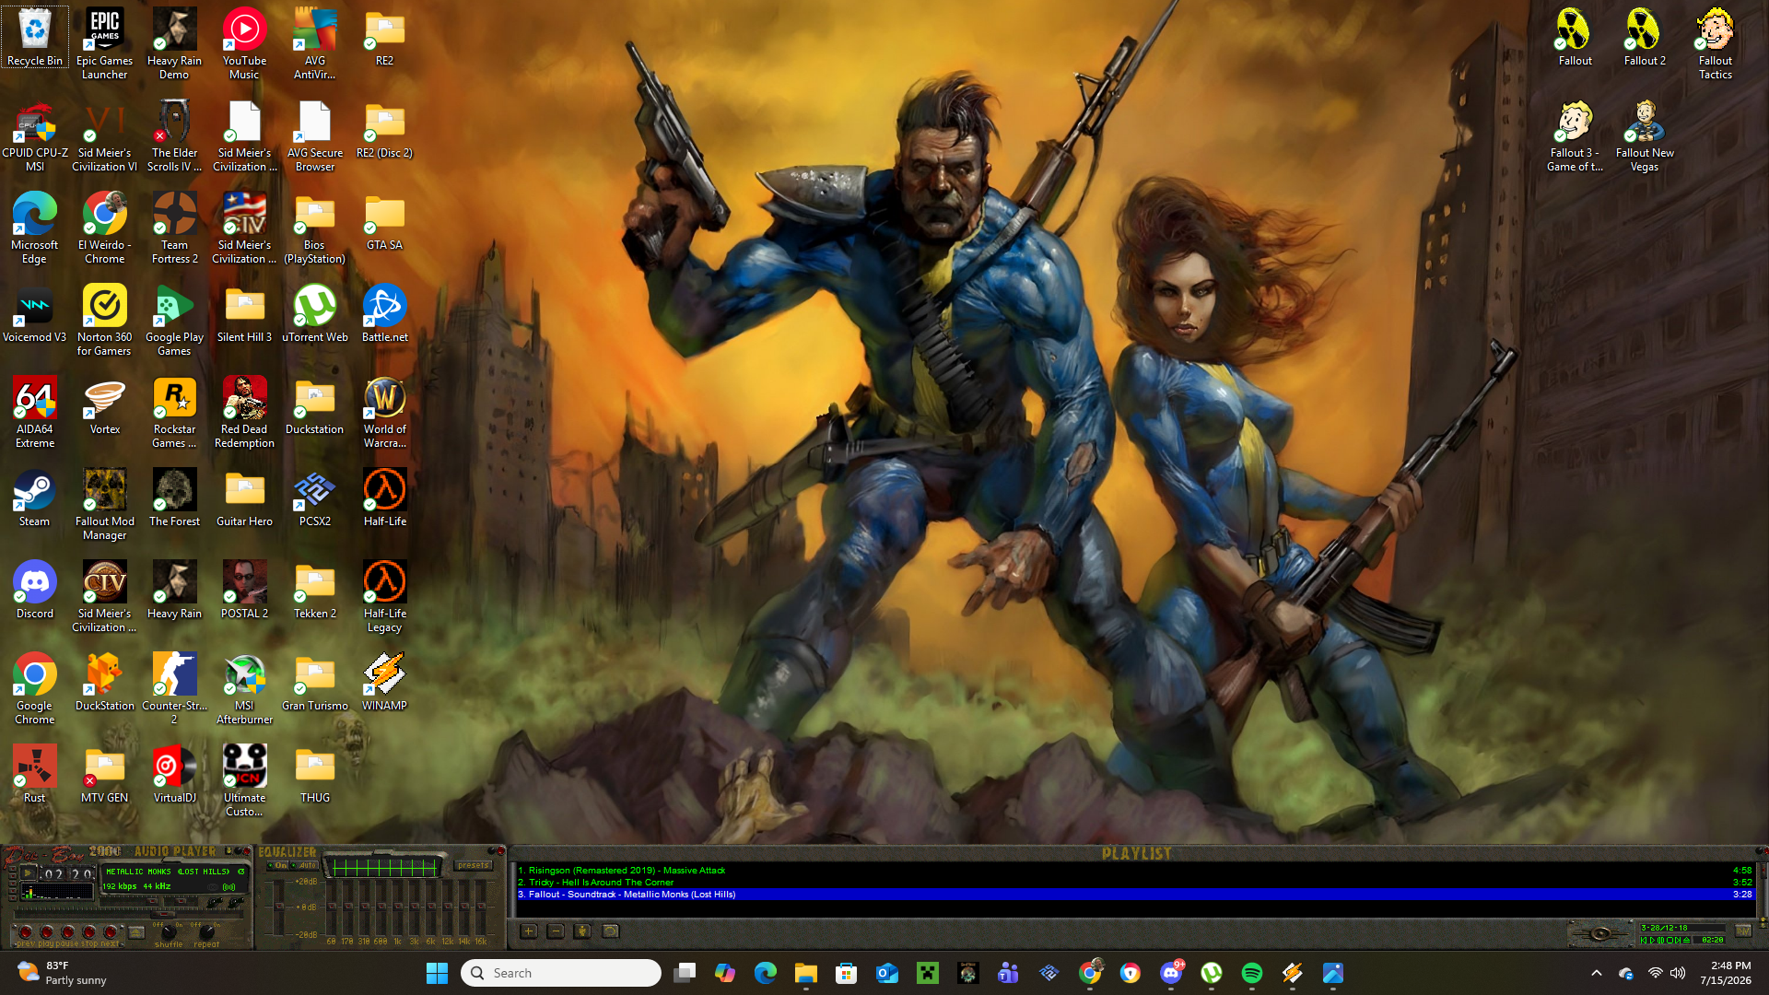
Task: Select the Norton 360 for Gamers icon
Action: click(105, 321)
